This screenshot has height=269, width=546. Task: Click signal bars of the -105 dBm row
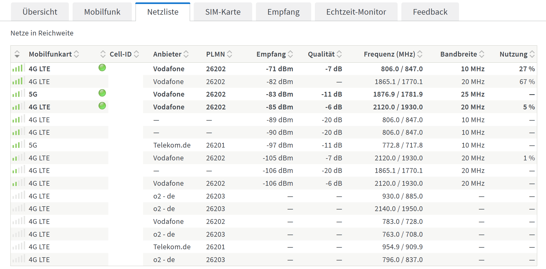[x=18, y=157]
